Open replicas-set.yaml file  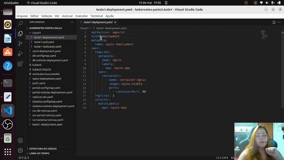coord(43,97)
